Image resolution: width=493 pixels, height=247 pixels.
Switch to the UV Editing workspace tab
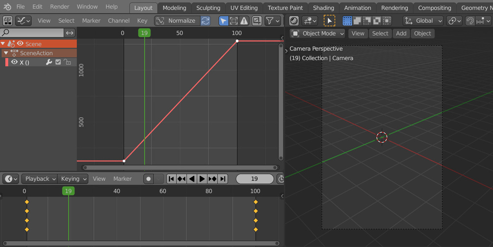244,8
